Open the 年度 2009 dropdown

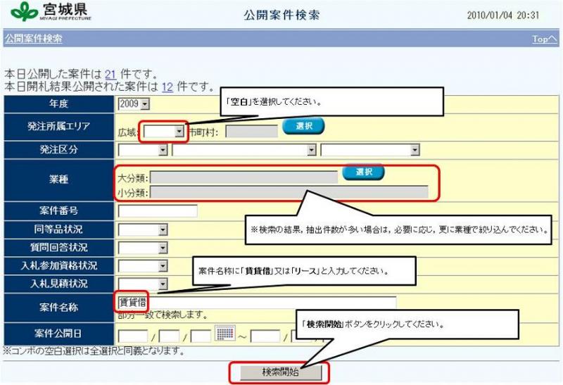(x=134, y=104)
